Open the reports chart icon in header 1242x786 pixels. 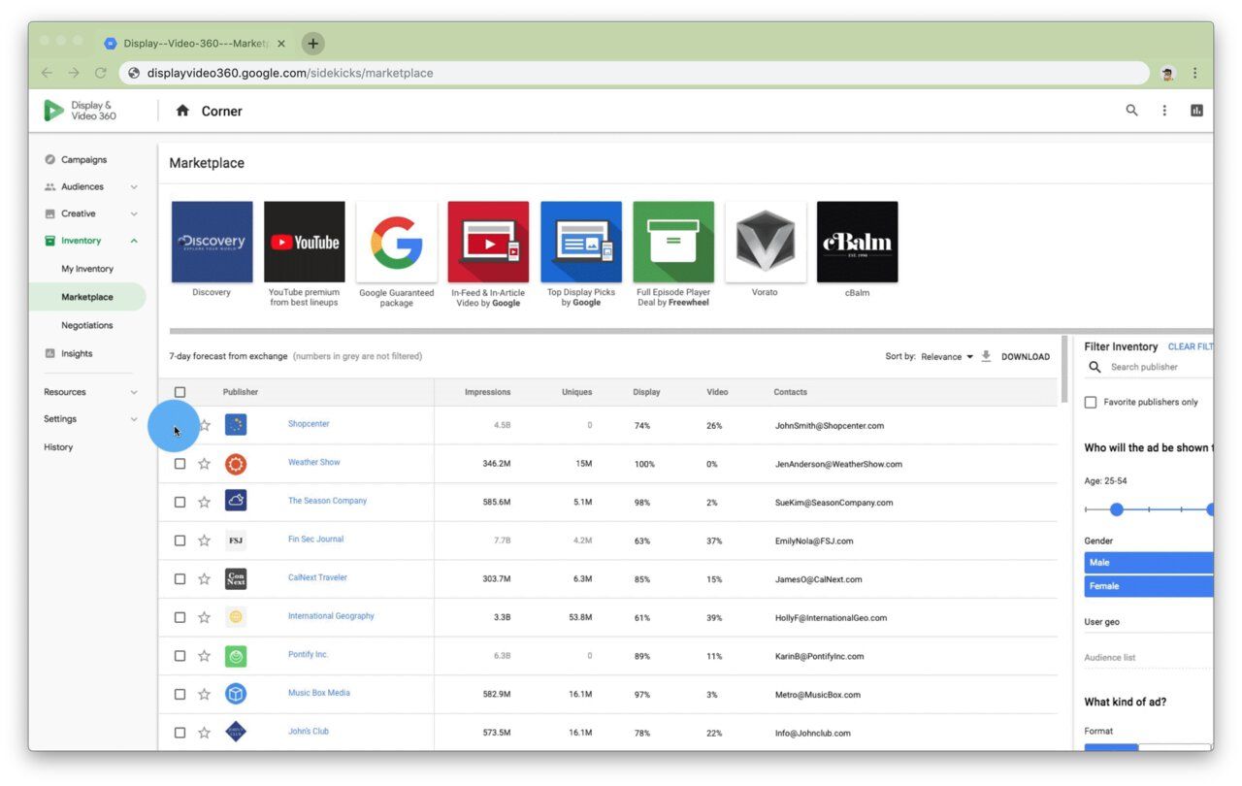tap(1196, 111)
